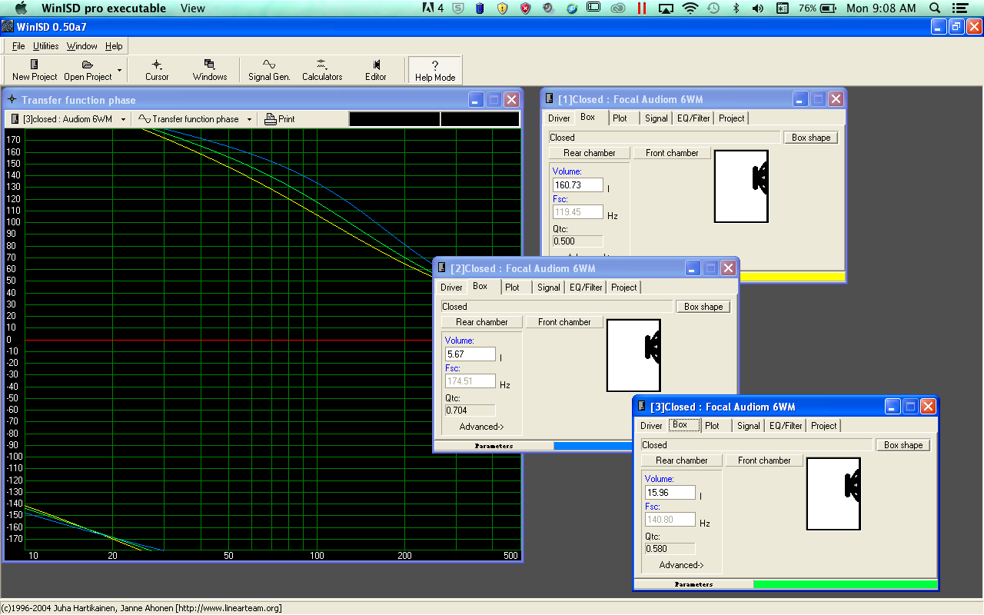Click the speaker box thumbnail in project [3]

point(833,494)
